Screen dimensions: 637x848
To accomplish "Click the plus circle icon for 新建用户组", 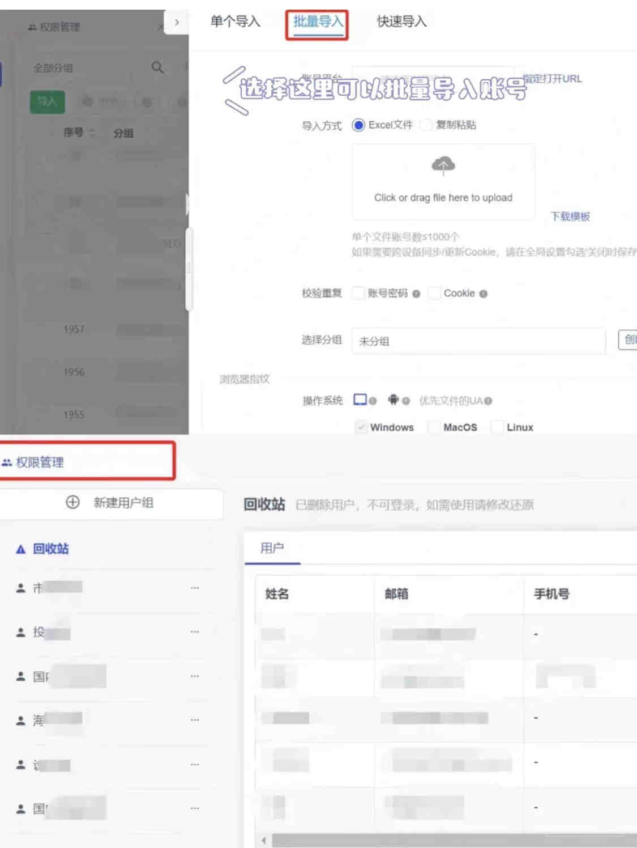I will pos(73,502).
